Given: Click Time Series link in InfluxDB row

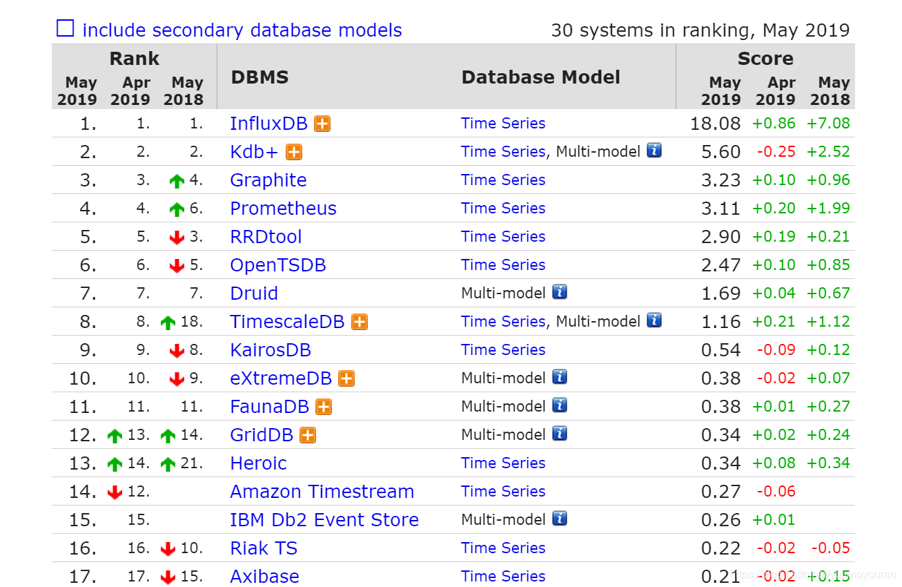Looking at the screenshot, I should [x=503, y=124].
